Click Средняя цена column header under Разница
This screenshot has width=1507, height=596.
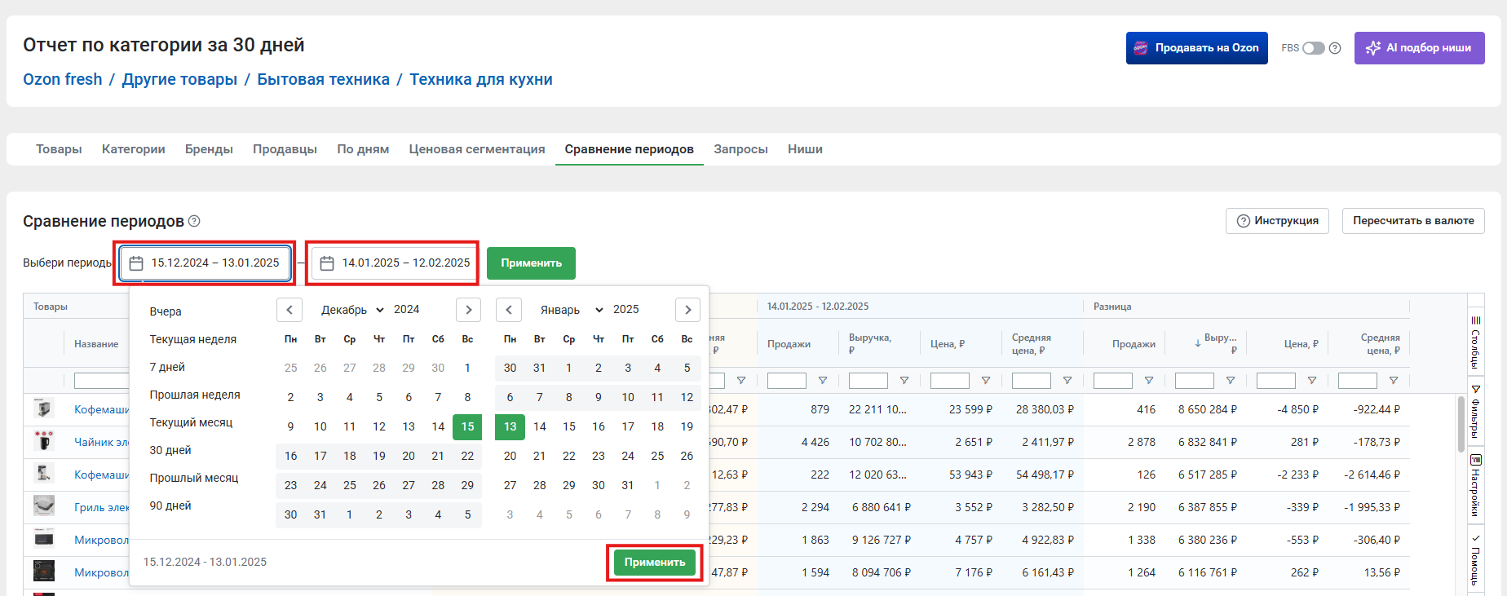point(1380,343)
